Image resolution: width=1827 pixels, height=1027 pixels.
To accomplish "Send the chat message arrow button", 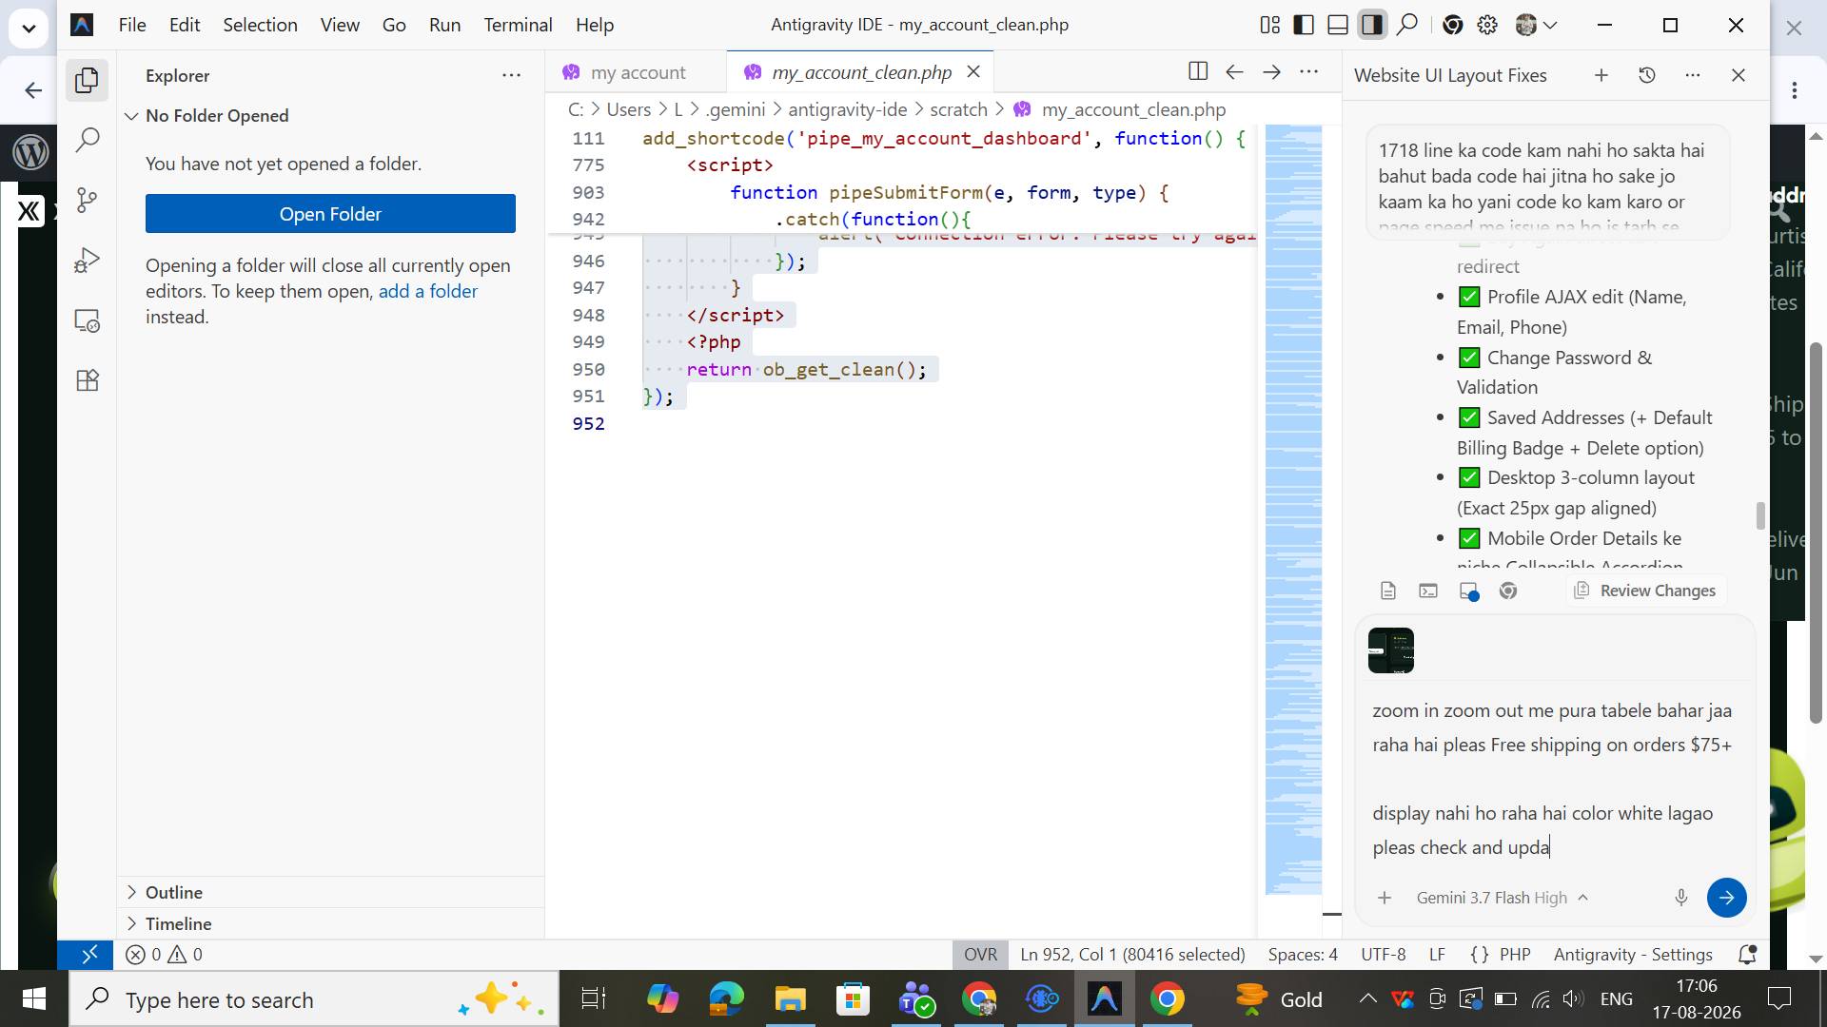I will click(x=1726, y=898).
